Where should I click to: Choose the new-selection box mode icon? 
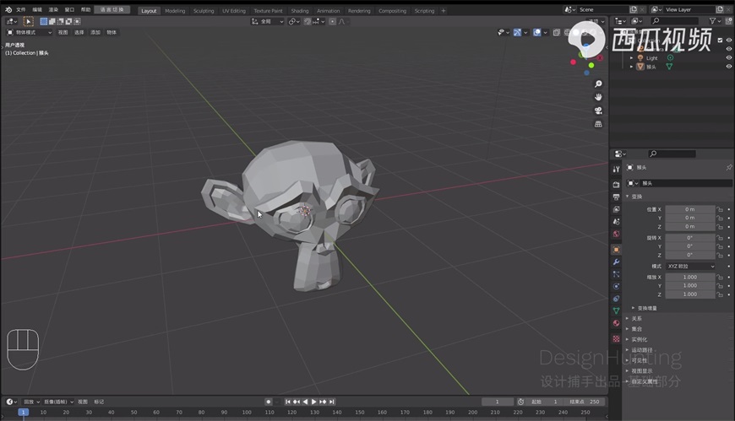(x=44, y=21)
